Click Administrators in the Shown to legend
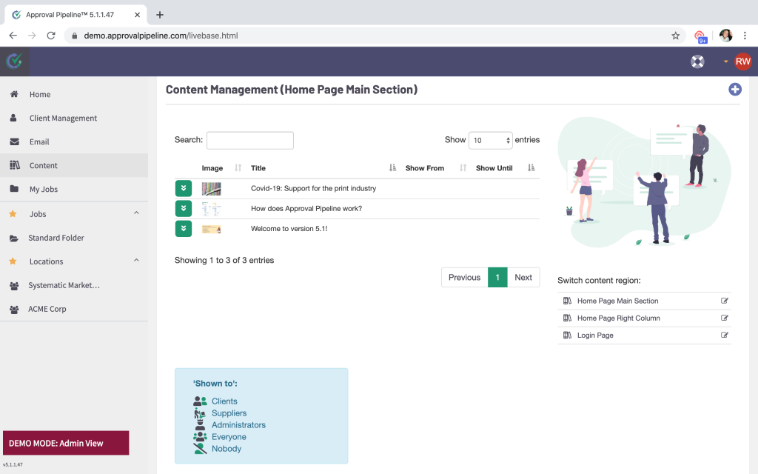 [x=238, y=425]
